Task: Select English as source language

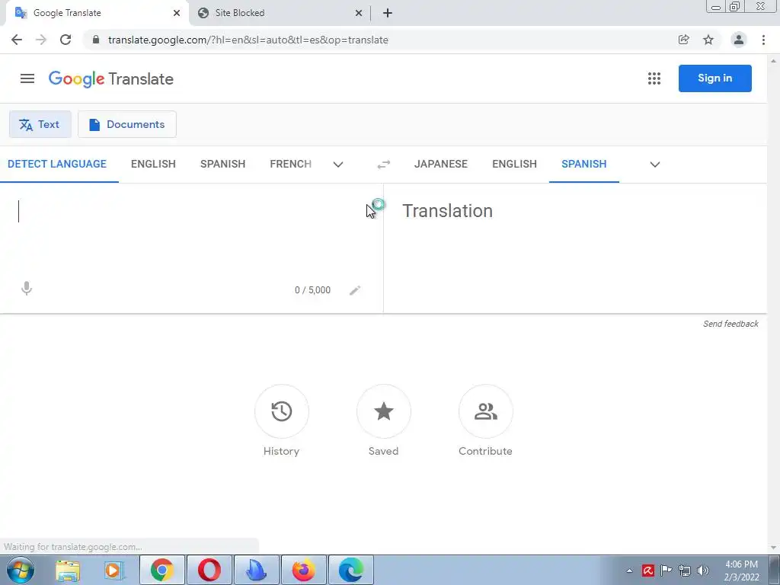Action: pyautogui.click(x=153, y=165)
